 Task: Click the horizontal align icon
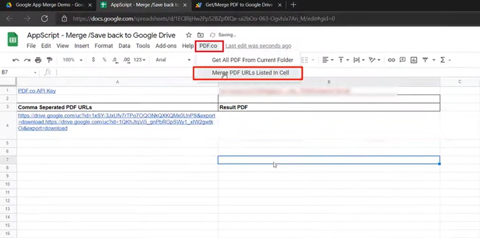325,60
